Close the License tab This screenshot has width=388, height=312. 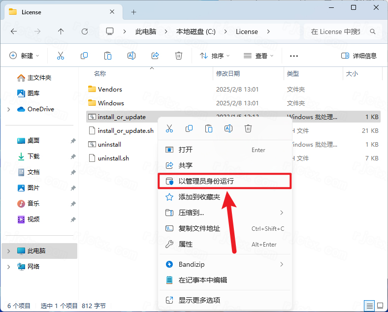pos(112,12)
